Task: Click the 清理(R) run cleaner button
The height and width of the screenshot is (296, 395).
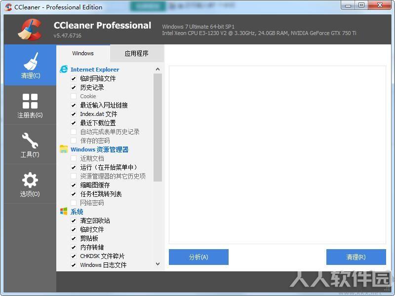Action: point(356,257)
